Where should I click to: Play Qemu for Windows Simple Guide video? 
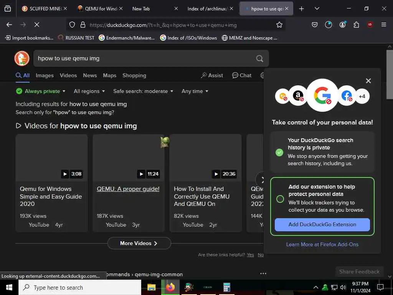(52, 183)
